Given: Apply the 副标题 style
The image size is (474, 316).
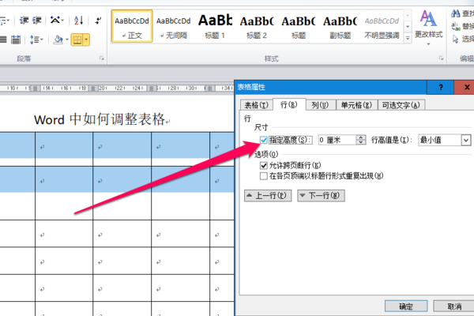Looking at the screenshot, I should point(340,26).
